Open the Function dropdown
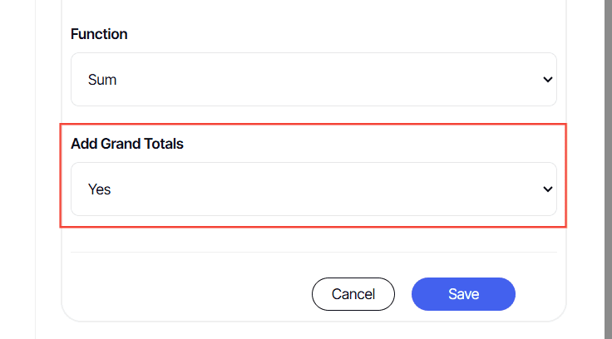This screenshot has height=339, width=612. [313, 80]
